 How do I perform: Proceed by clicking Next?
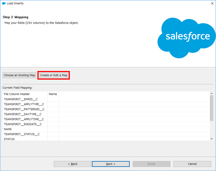pos(111,164)
